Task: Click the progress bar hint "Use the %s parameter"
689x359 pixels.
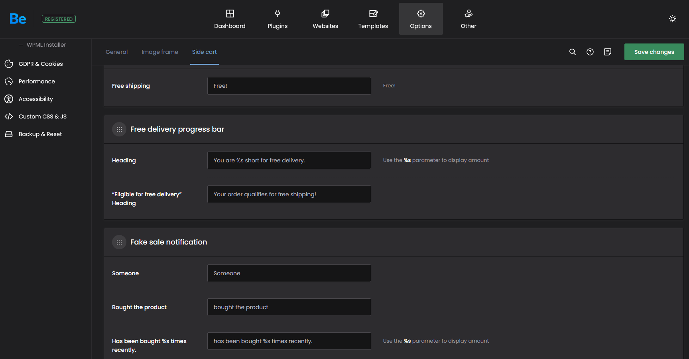Action: [x=436, y=160]
